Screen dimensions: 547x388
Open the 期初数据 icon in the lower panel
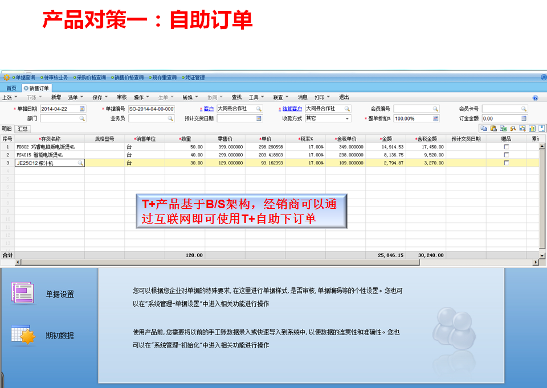pyautogui.click(x=23, y=335)
